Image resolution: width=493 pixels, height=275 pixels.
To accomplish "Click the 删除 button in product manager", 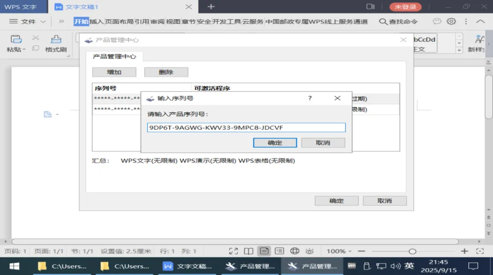I will [x=166, y=72].
